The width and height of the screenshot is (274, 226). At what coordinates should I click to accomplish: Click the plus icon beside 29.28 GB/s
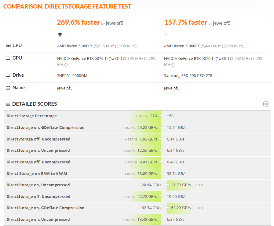point(161,127)
